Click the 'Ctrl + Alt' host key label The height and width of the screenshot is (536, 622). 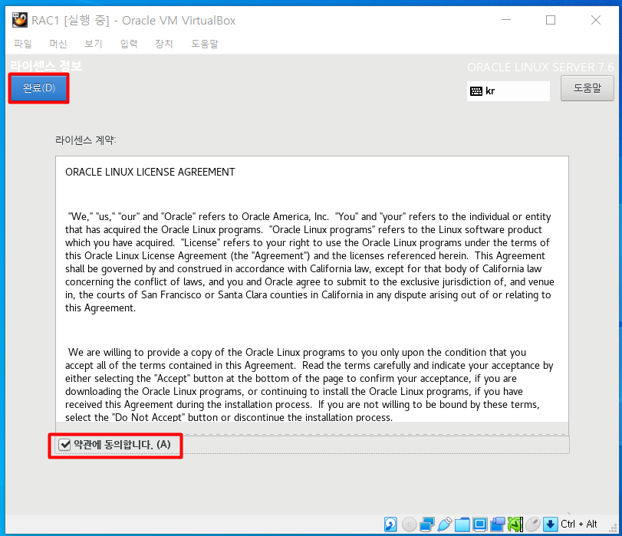[579, 524]
